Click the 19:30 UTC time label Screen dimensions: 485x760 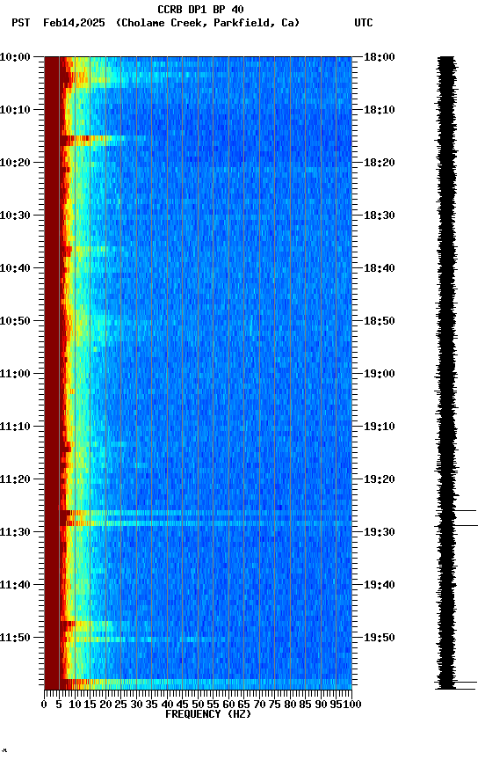[380, 533]
